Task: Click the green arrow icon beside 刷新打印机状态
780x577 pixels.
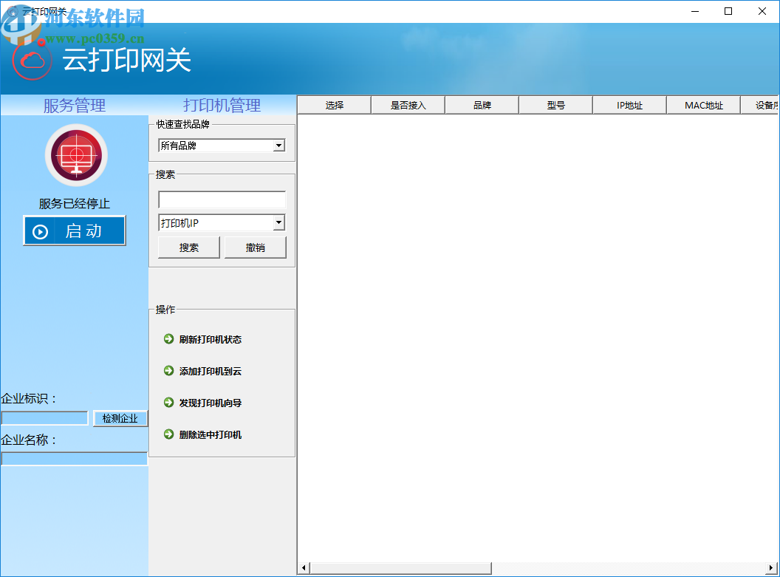Action: click(168, 340)
